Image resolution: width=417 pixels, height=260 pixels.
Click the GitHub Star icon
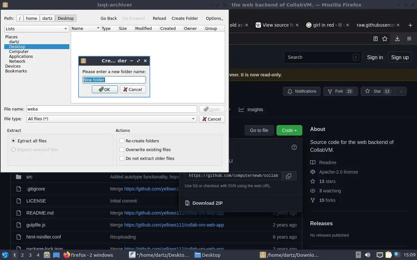367,91
